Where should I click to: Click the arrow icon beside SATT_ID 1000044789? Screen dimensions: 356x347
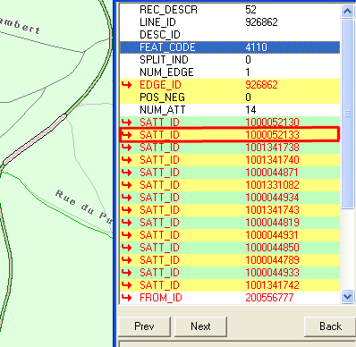click(127, 260)
